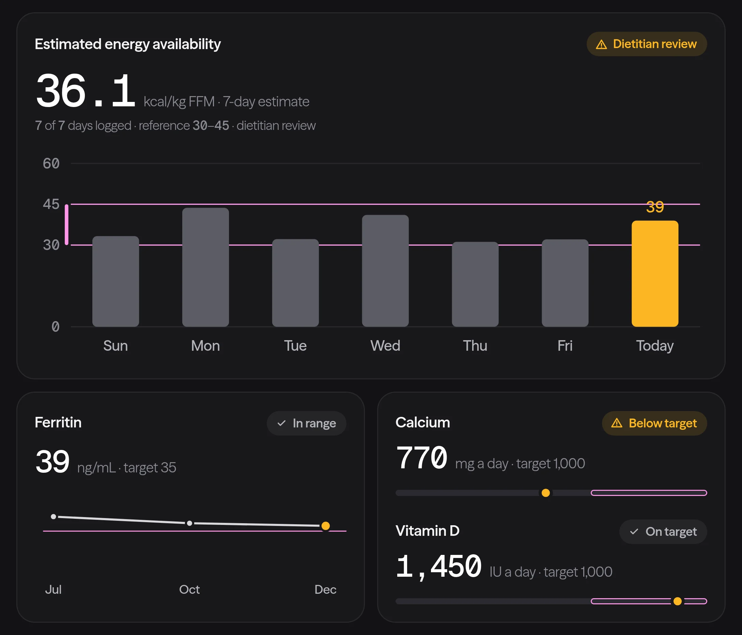Screen dimensions: 742x635
Task: Click the Estimated energy availability heading
Action: pyautogui.click(x=127, y=44)
